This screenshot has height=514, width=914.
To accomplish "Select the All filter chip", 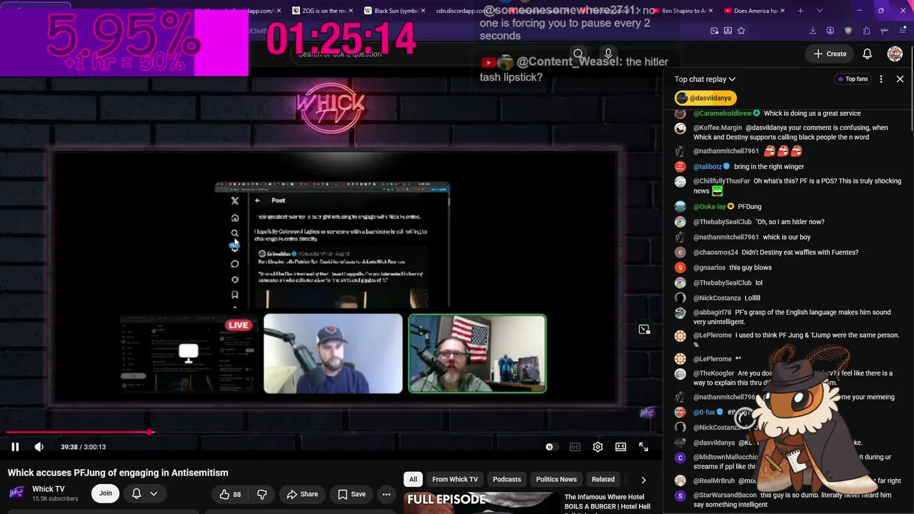I will [x=413, y=479].
